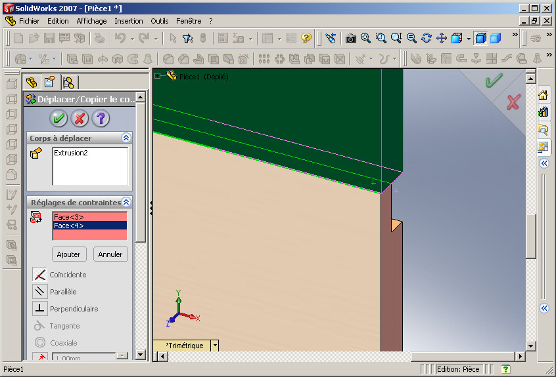Click the Zoom out magnifier icon
The image size is (556, 377).
click(411, 38)
